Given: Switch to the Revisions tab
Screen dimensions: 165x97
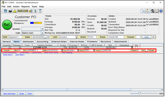Looking at the screenshot, I should (x=106, y=41).
